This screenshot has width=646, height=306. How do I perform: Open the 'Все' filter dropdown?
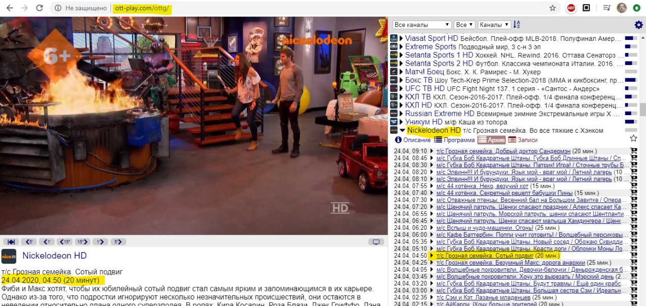(464, 25)
